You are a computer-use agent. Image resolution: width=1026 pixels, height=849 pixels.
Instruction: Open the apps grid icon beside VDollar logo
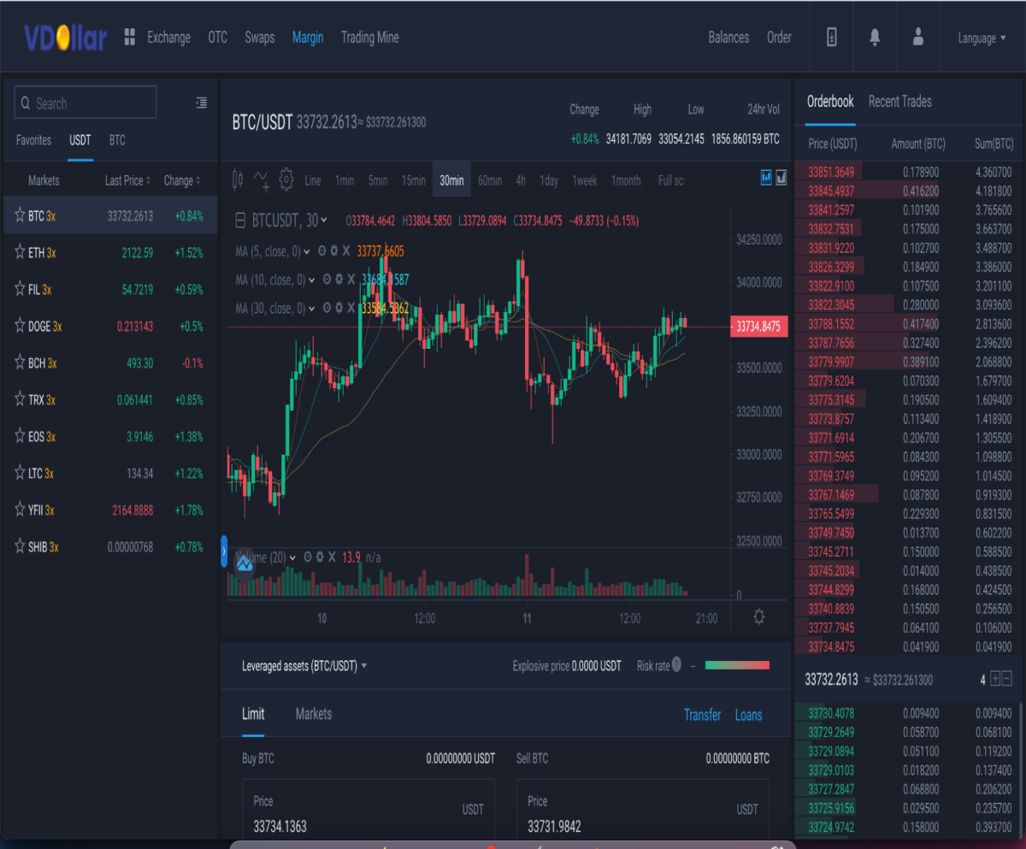click(130, 37)
